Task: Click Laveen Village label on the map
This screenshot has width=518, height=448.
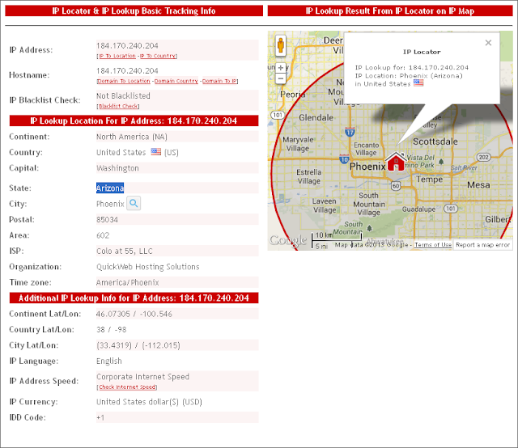Action: 325,205
